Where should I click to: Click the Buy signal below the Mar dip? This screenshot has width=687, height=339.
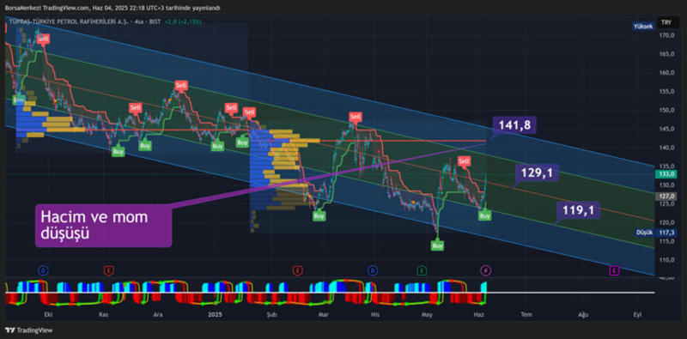coord(319,216)
